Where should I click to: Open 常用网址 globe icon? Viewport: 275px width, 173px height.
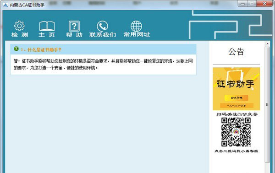coord(136,26)
